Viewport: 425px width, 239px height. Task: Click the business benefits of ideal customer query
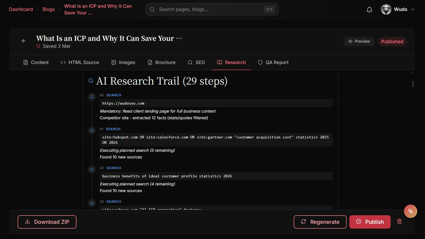[x=216, y=176]
